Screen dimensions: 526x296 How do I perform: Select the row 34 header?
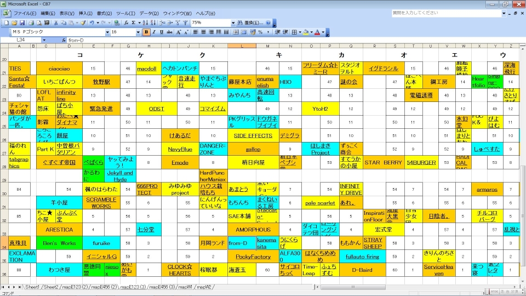[x=4, y=243]
